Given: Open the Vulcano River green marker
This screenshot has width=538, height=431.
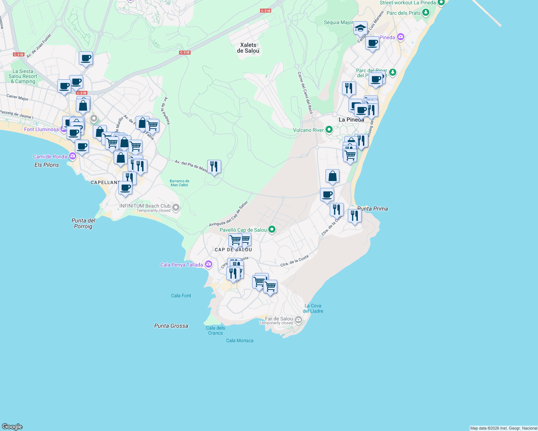Looking at the screenshot, I should (x=328, y=130).
